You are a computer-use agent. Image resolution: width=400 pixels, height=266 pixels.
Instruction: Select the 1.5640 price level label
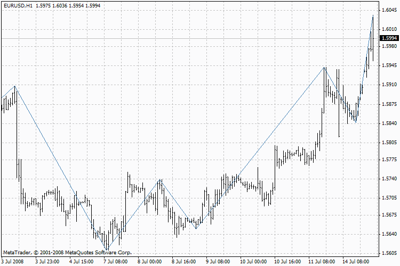tap(389, 234)
